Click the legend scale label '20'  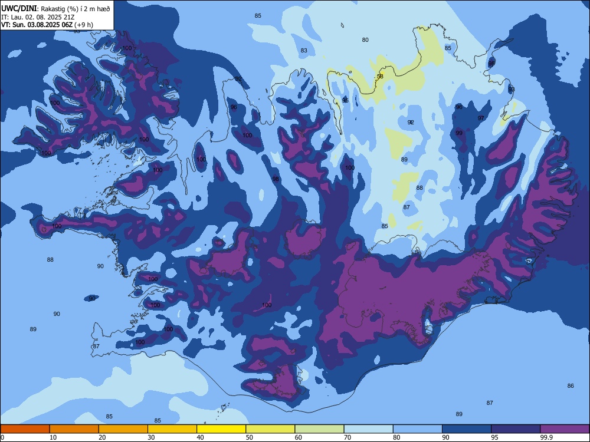pyautogui.click(x=102, y=437)
